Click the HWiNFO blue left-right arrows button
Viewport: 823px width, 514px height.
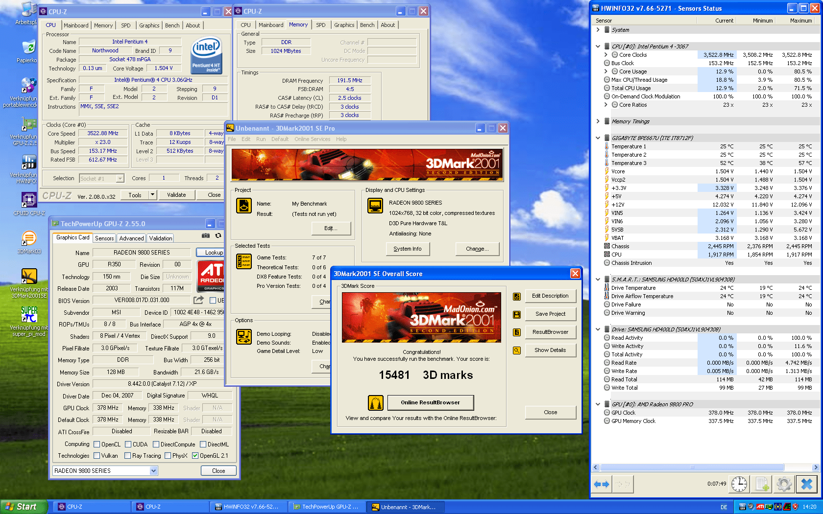pos(602,484)
